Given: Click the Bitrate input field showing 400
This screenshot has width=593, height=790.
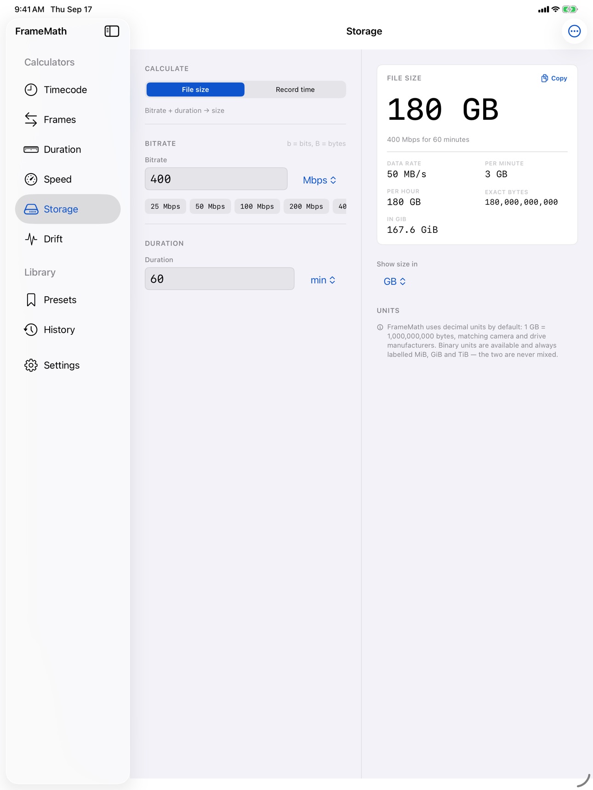Looking at the screenshot, I should pyautogui.click(x=216, y=179).
